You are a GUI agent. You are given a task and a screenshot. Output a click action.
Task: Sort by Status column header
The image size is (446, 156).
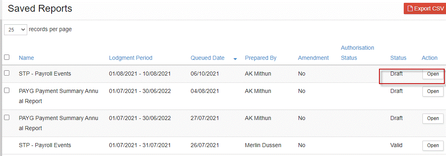click(398, 58)
